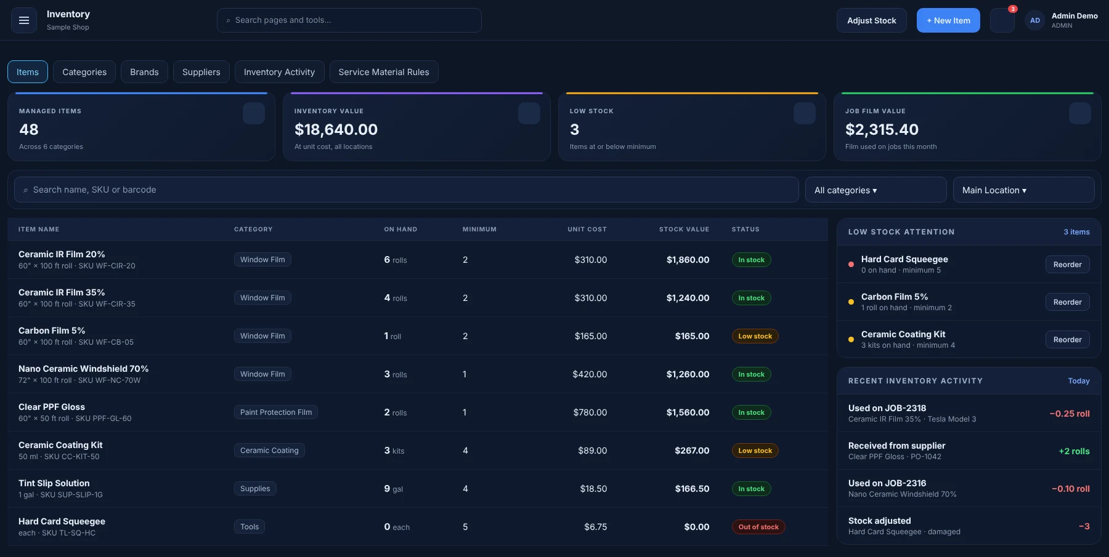The height and width of the screenshot is (557, 1109).
Task: Sort by Item Name column header
Action: [x=39, y=229]
